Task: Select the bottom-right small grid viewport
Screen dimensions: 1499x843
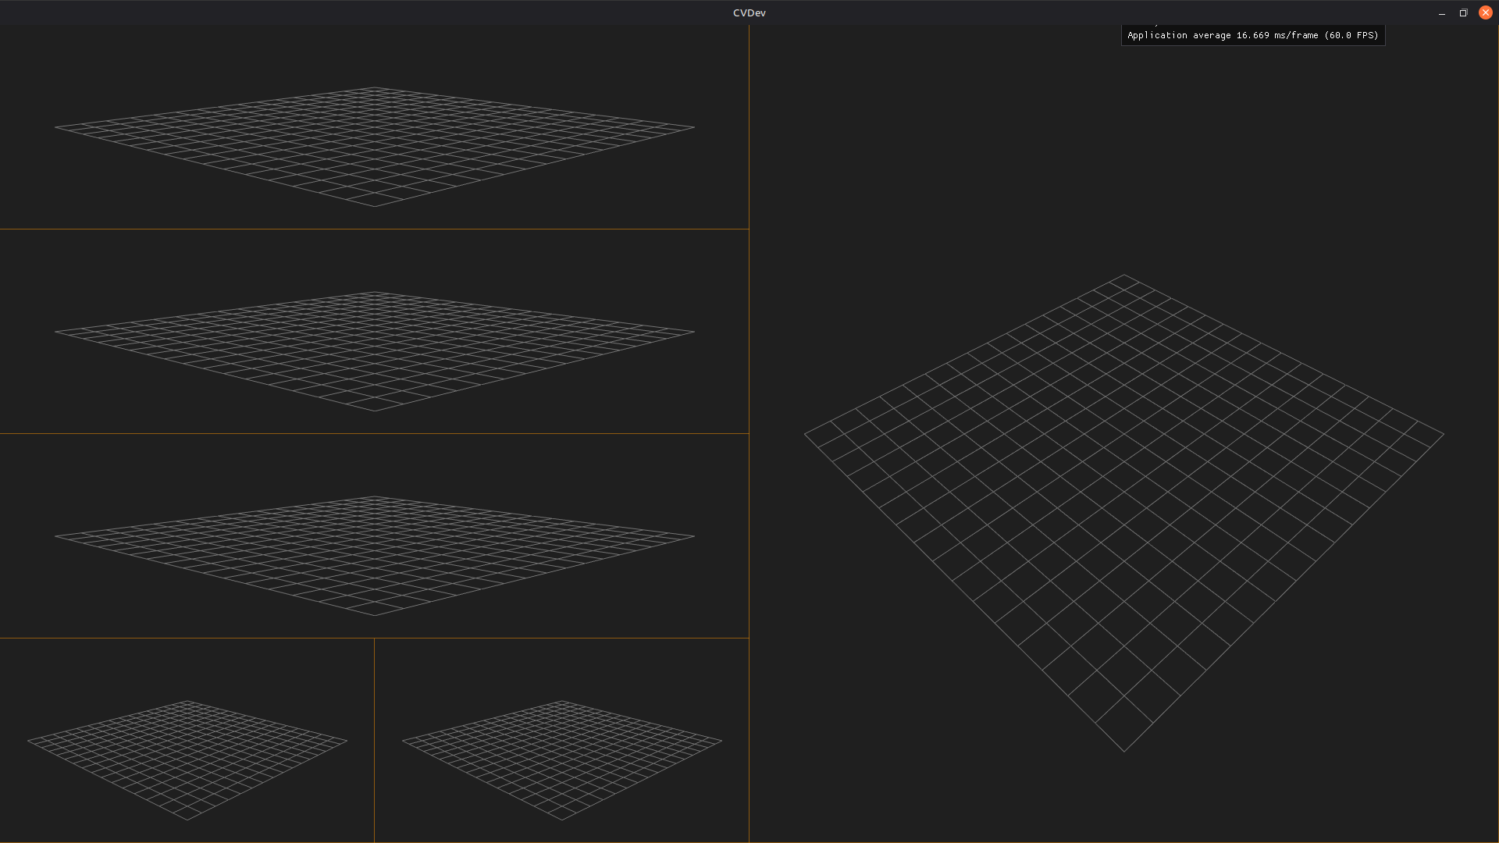Action: tap(561, 742)
